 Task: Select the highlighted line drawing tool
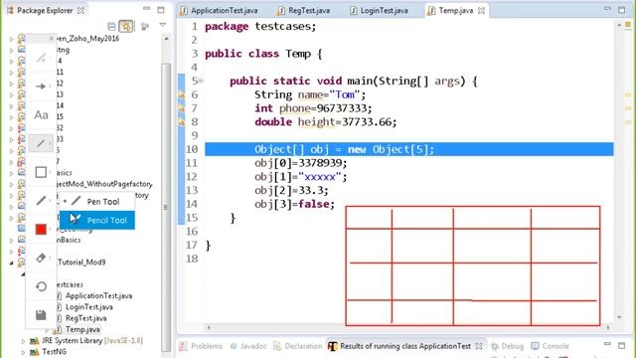click(x=41, y=143)
